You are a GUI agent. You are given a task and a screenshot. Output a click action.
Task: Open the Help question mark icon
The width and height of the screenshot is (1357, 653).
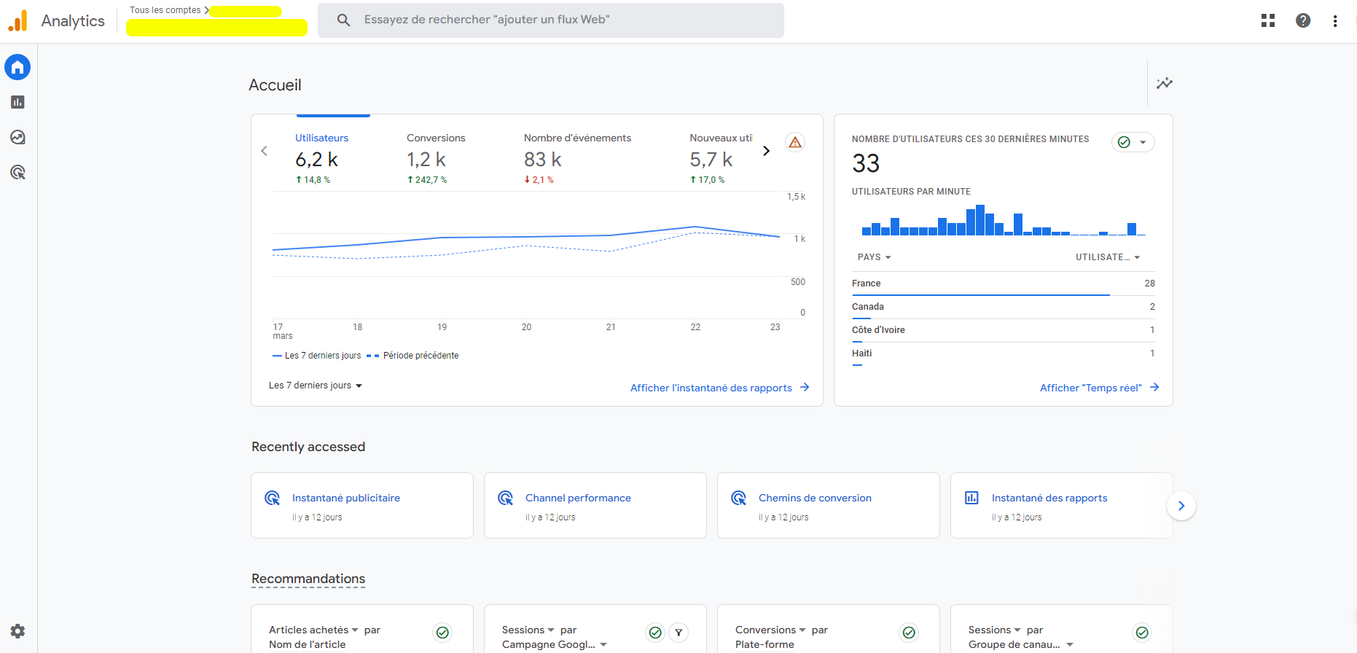[1303, 20]
